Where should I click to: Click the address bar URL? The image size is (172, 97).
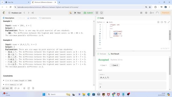(x=48, y=7)
